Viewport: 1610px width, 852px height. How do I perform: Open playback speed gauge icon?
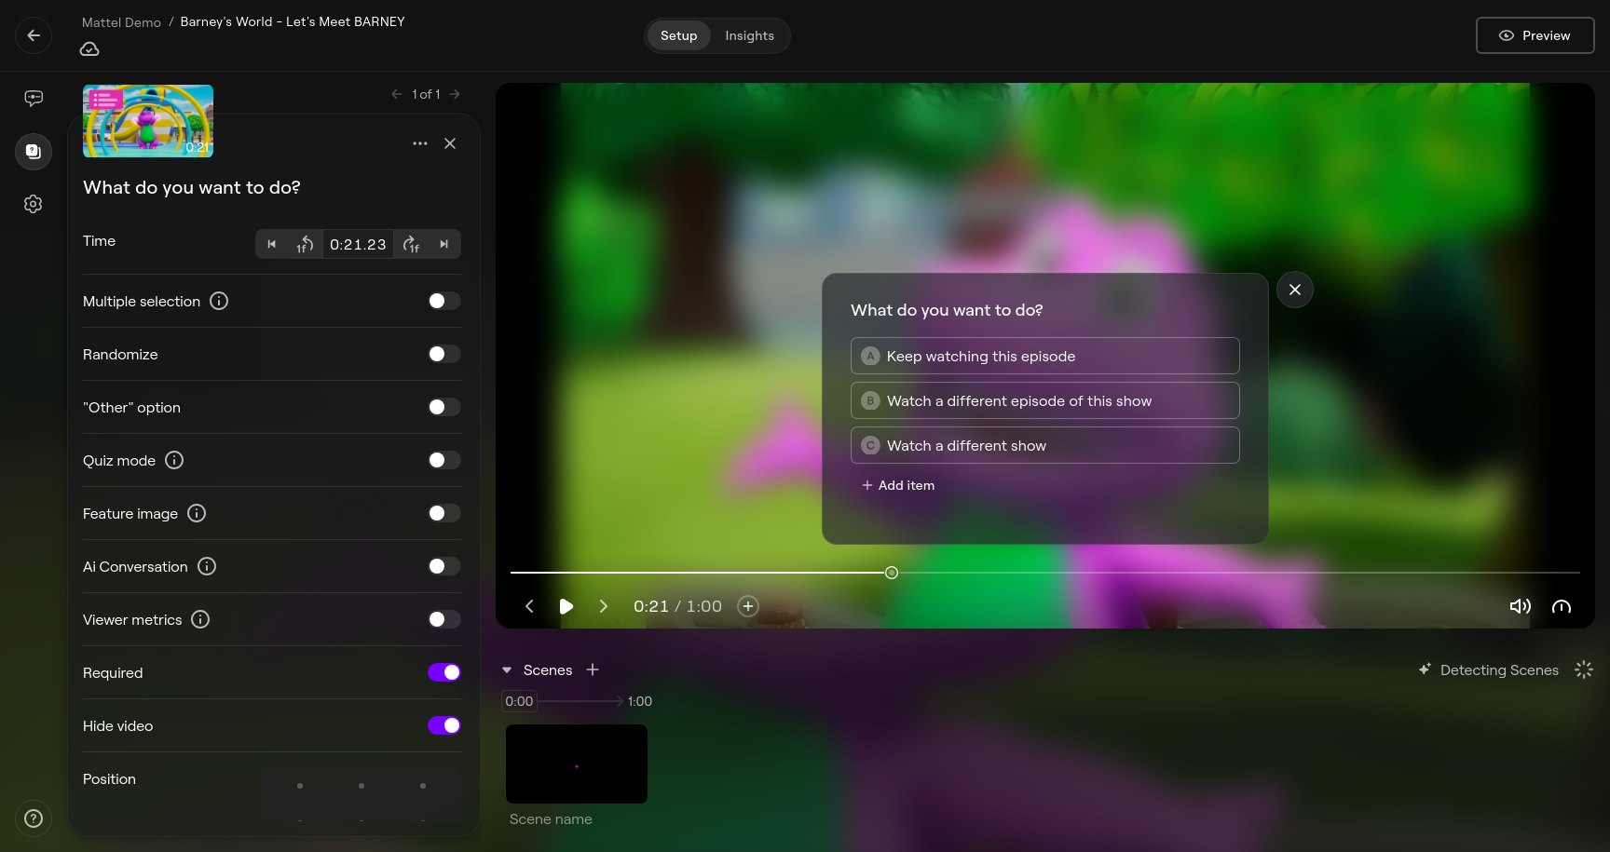point(1562,606)
